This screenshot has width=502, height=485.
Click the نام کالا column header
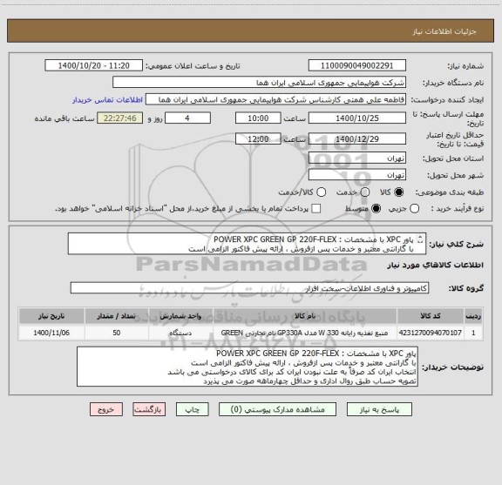(305, 316)
